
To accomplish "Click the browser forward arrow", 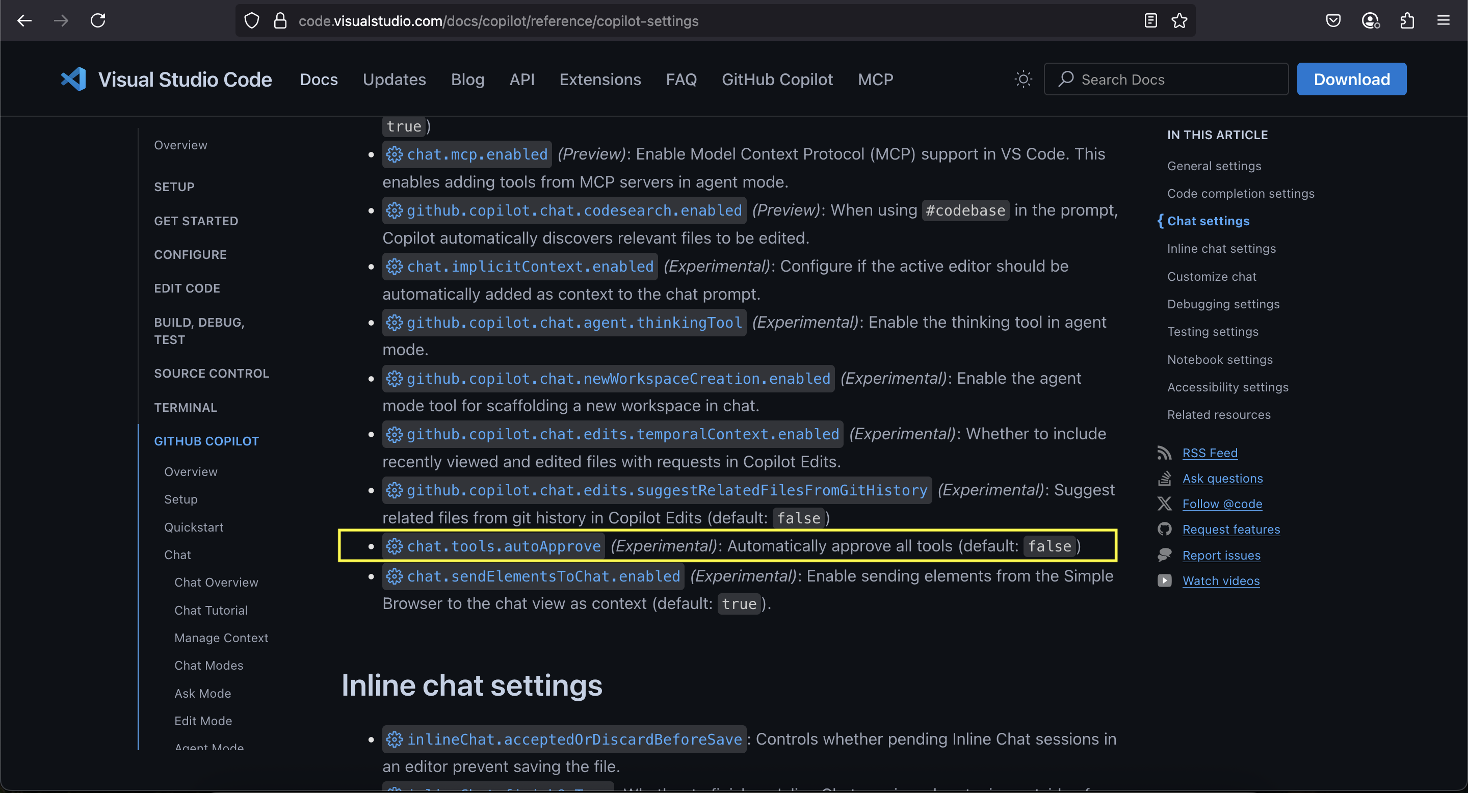I will (x=61, y=20).
